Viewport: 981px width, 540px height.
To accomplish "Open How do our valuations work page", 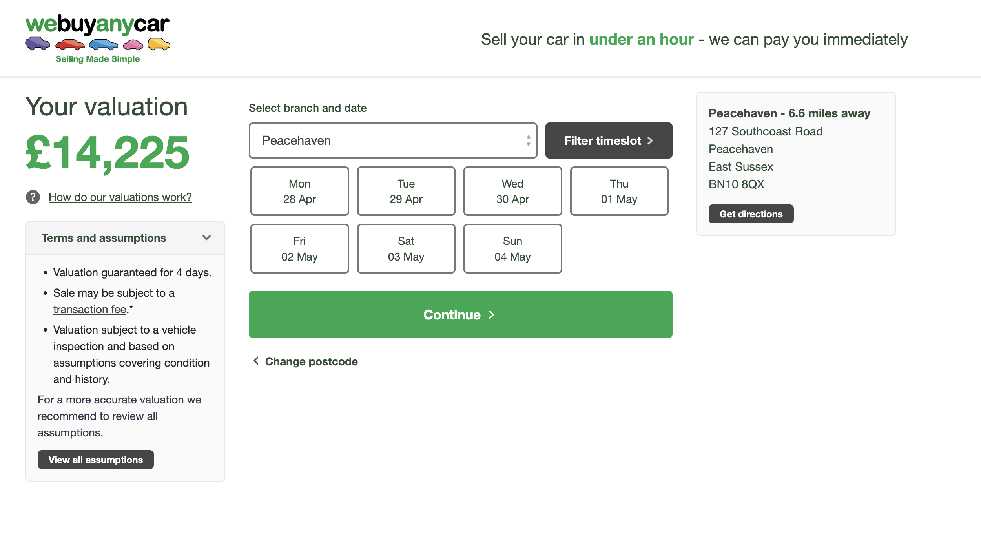I will (x=120, y=197).
